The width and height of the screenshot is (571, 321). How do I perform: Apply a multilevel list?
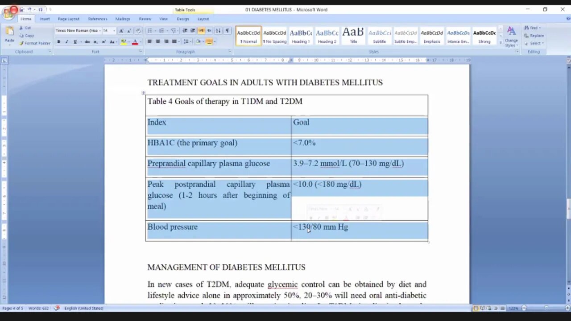click(174, 31)
